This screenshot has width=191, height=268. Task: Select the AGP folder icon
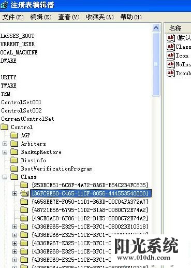pos(14,135)
